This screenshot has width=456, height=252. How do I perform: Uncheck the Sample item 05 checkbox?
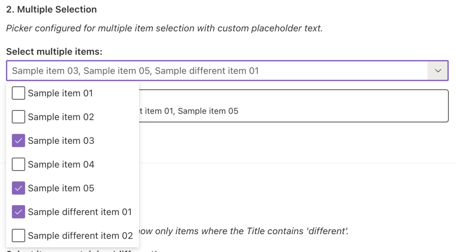pos(18,188)
